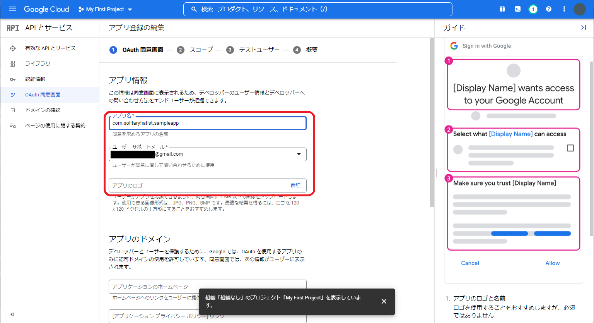594x323 pixels.
Task: Dismiss the project notification toast
Action: tap(384, 301)
